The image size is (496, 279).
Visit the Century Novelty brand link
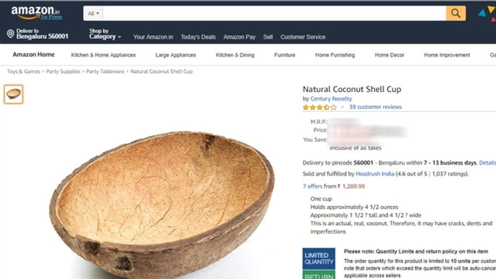(x=331, y=99)
